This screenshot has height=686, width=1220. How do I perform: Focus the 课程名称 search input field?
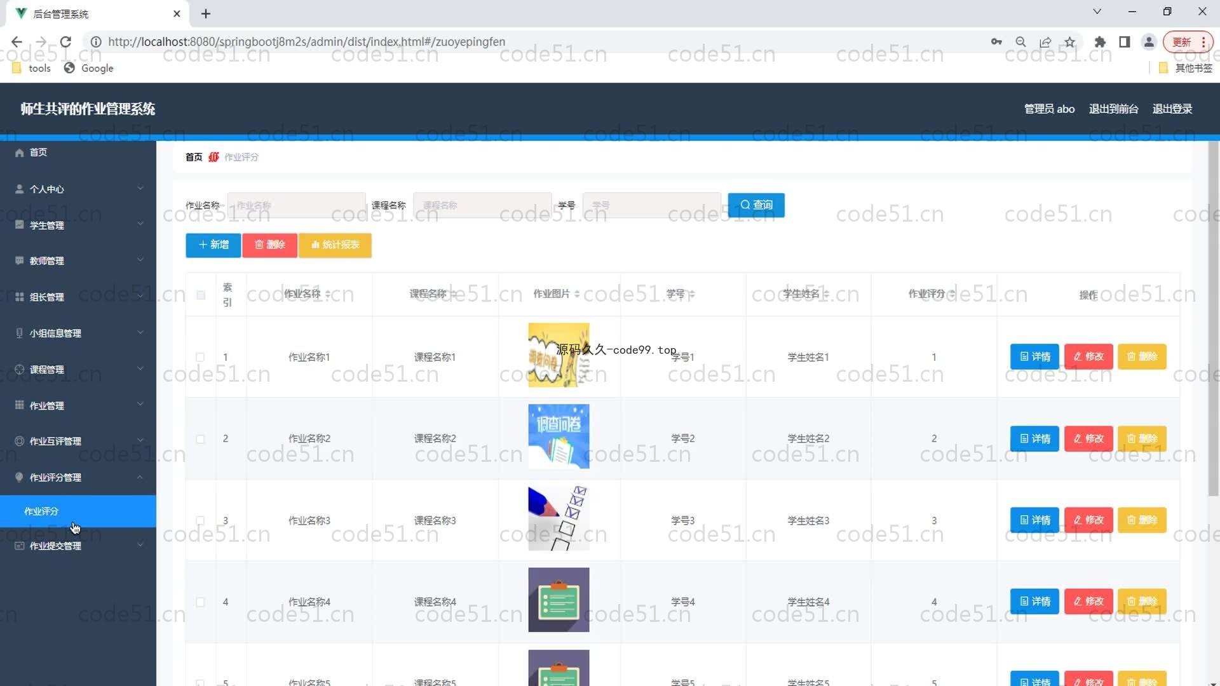pyautogui.click(x=482, y=205)
